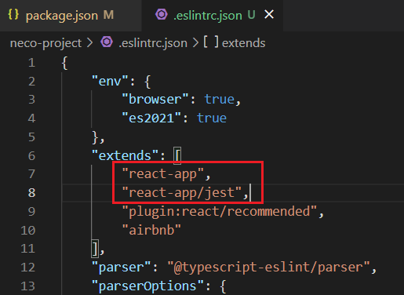Click line number 12 in the gutter
This screenshot has width=404, height=295.
pos(27,268)
